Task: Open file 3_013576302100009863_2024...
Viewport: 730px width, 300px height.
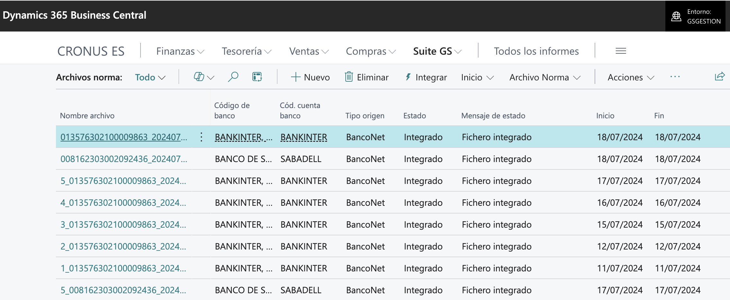Action: point(123,224)
